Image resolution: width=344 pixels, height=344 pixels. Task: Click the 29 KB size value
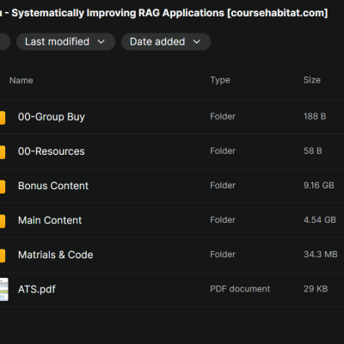(316, 289)
